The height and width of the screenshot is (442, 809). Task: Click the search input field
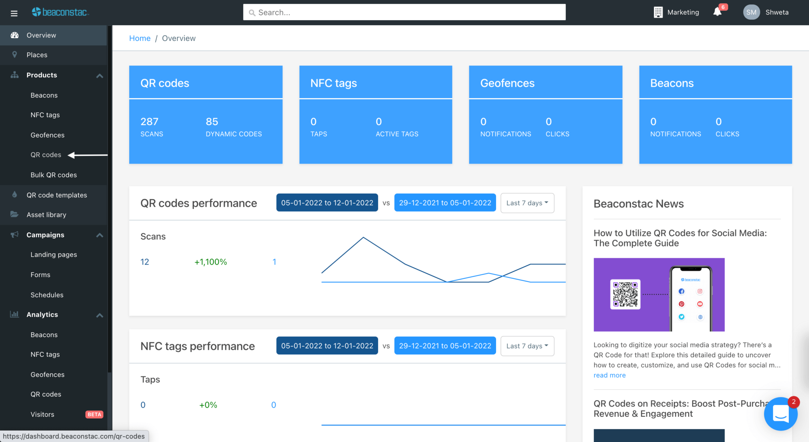tap(404, 12)
